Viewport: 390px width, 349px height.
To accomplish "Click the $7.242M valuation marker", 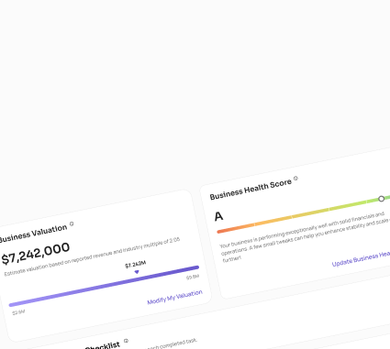I will [137, 271].
